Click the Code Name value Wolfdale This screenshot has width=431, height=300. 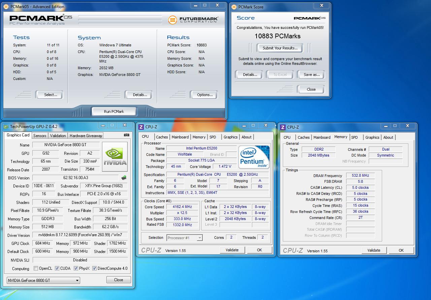point(185,155)
